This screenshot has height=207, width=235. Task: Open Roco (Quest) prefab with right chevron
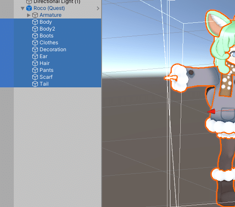[x=98, y=9]
